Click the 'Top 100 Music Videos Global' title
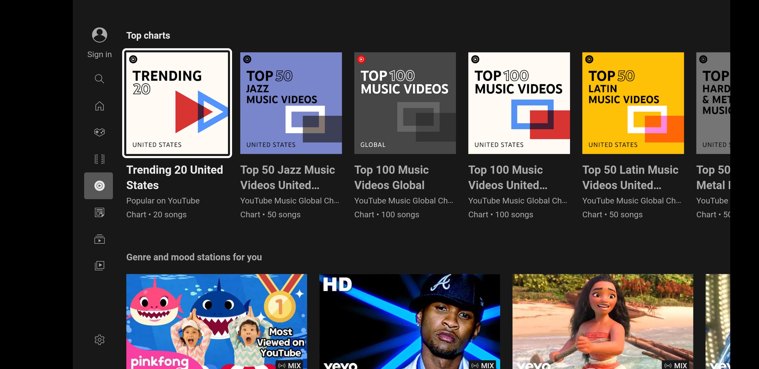Screen dimensions: 759x369 [392, 178]
